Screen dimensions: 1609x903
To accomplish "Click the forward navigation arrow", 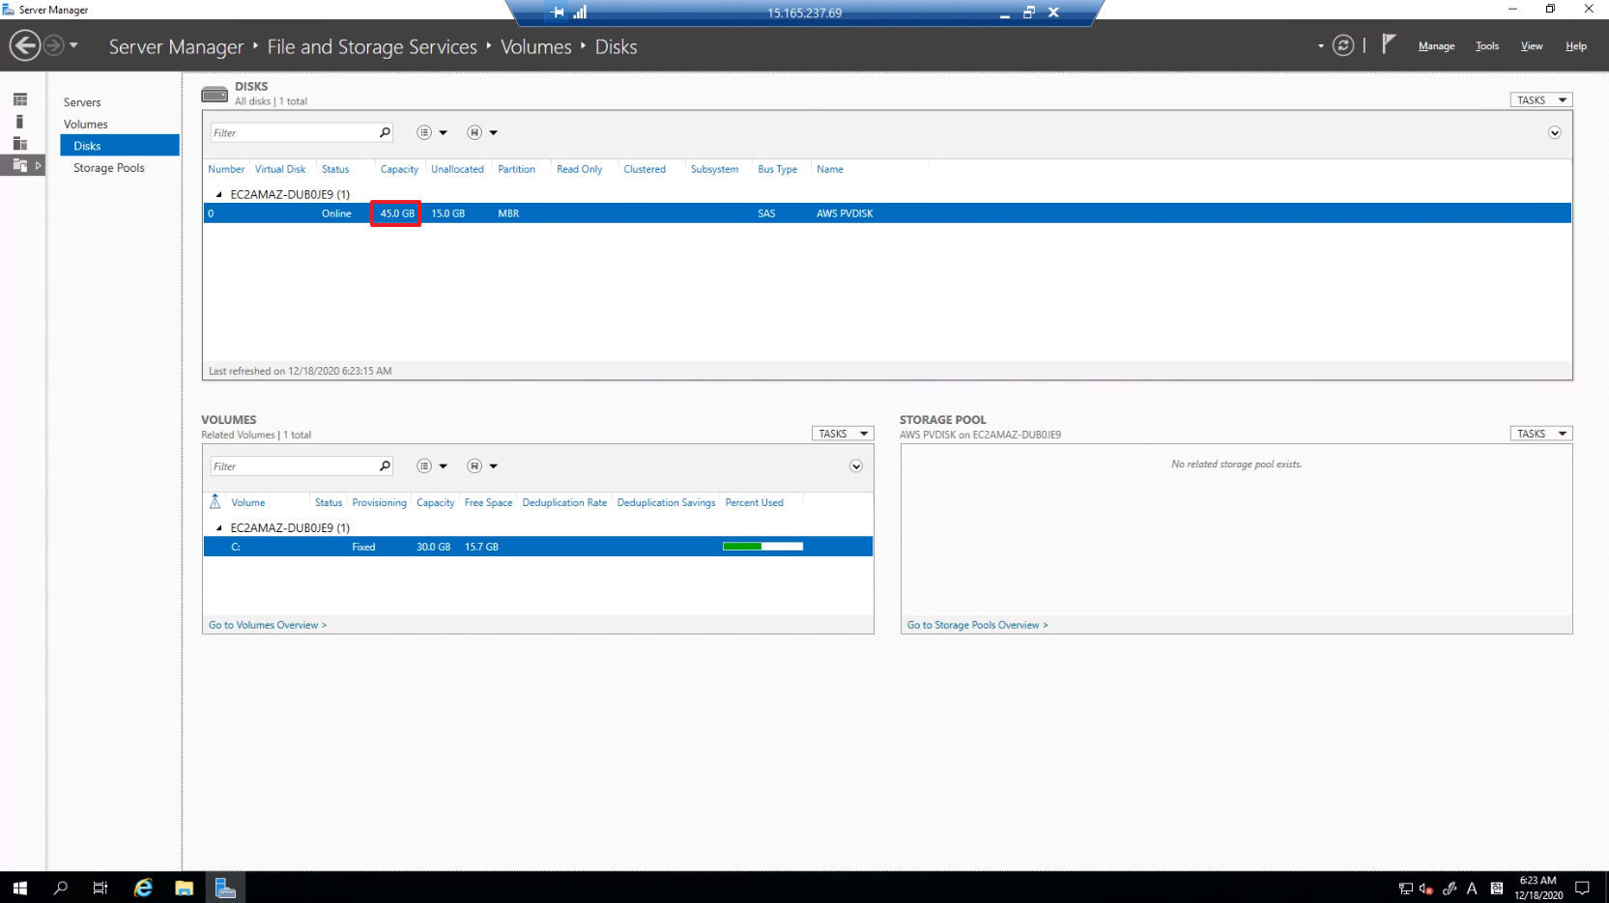I will pos(54,45).
